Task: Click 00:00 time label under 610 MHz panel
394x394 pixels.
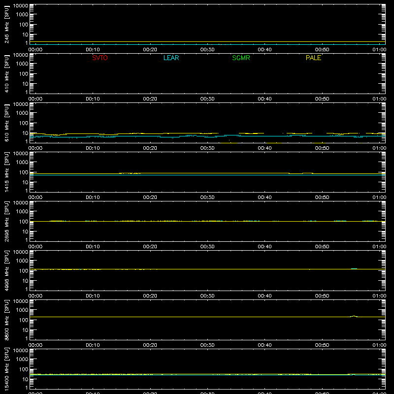Action: pos(35,148)
